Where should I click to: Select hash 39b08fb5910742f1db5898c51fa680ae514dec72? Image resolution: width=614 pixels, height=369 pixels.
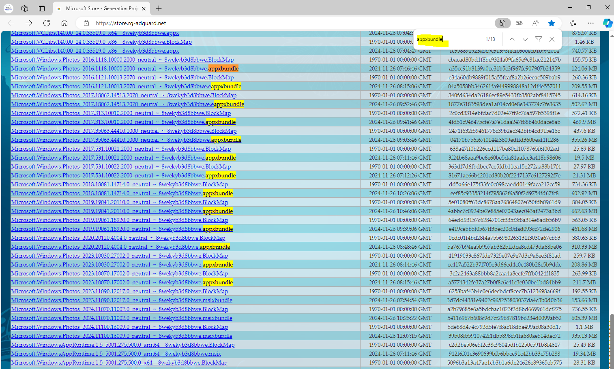(x=505, y=336)
